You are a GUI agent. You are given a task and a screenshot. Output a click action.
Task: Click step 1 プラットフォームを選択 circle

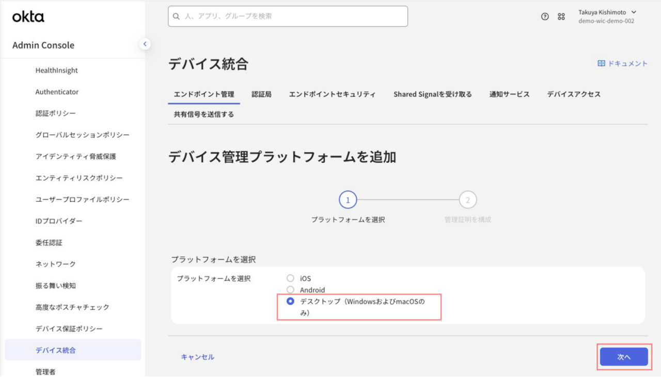coord(348,200)
